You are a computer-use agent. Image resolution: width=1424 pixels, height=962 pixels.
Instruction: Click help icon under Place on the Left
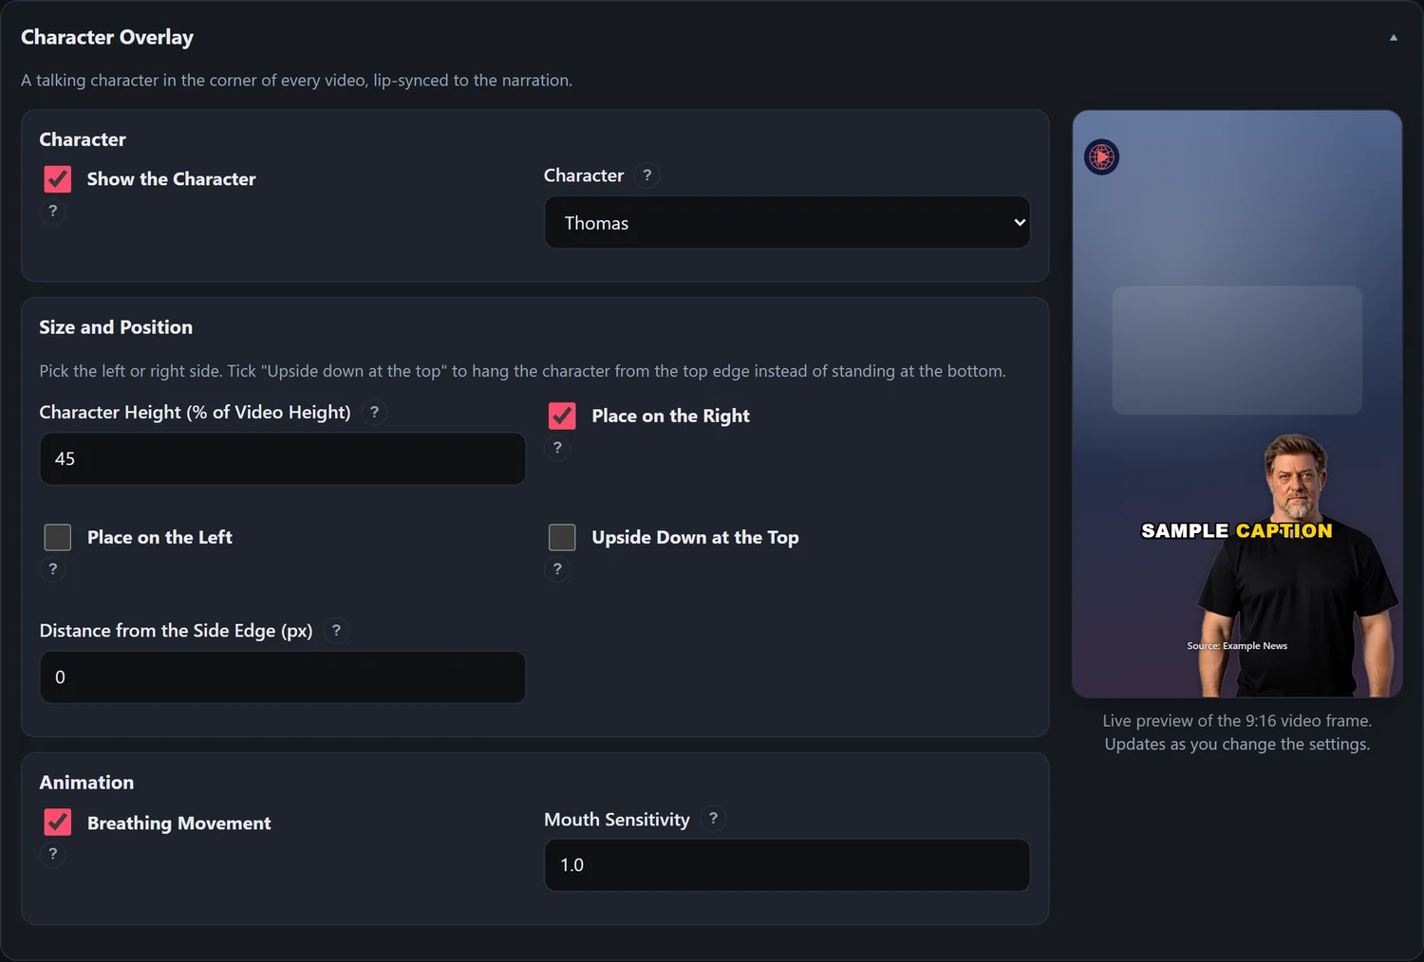pos(53,569)
